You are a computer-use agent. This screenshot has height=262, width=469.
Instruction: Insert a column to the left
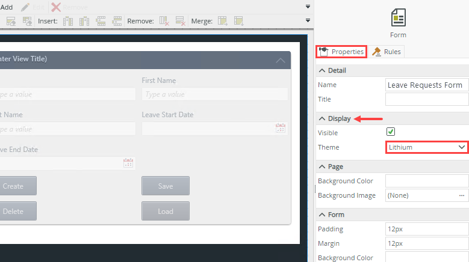(68, 21)
